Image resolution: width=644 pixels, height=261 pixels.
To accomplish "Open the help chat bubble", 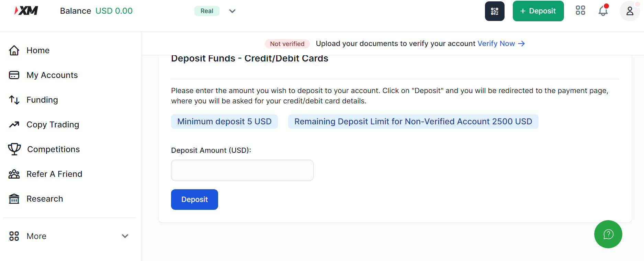I will click(x=608, y=234).
